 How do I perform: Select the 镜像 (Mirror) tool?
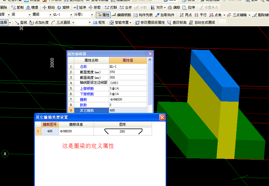[32, 8]
